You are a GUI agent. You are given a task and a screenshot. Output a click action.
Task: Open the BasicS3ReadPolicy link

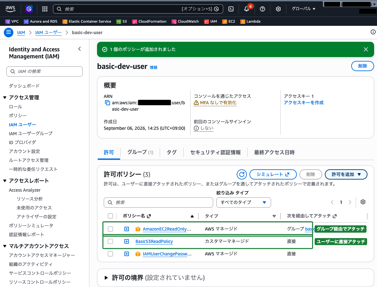(x=154, y=241)
